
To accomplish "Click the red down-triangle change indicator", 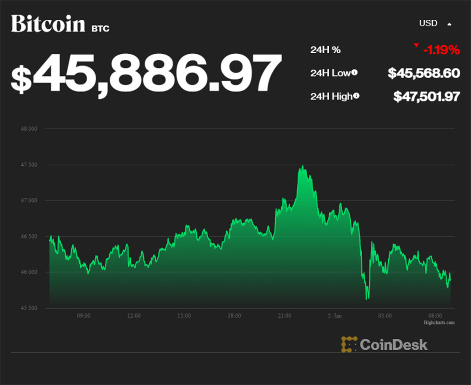I will (416, 45).
